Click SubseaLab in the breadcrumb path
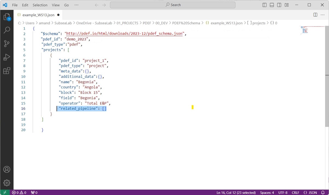329x195 pixels. point(63,23)
